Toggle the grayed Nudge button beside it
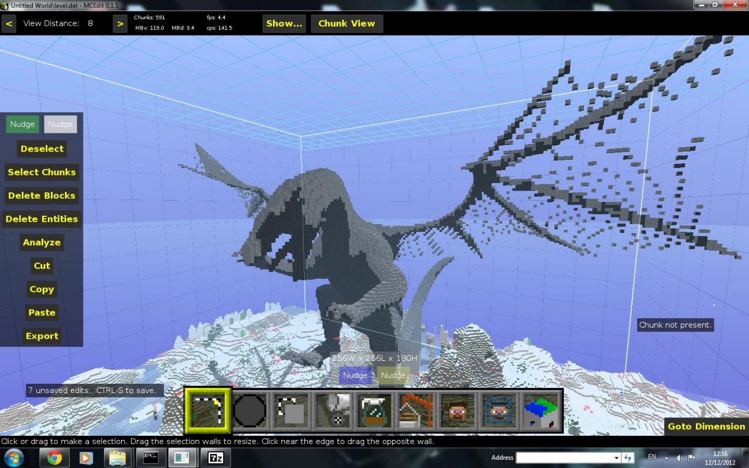Image resolution: width=749 pixels, height=468 pixels. [x=60, y=124]
